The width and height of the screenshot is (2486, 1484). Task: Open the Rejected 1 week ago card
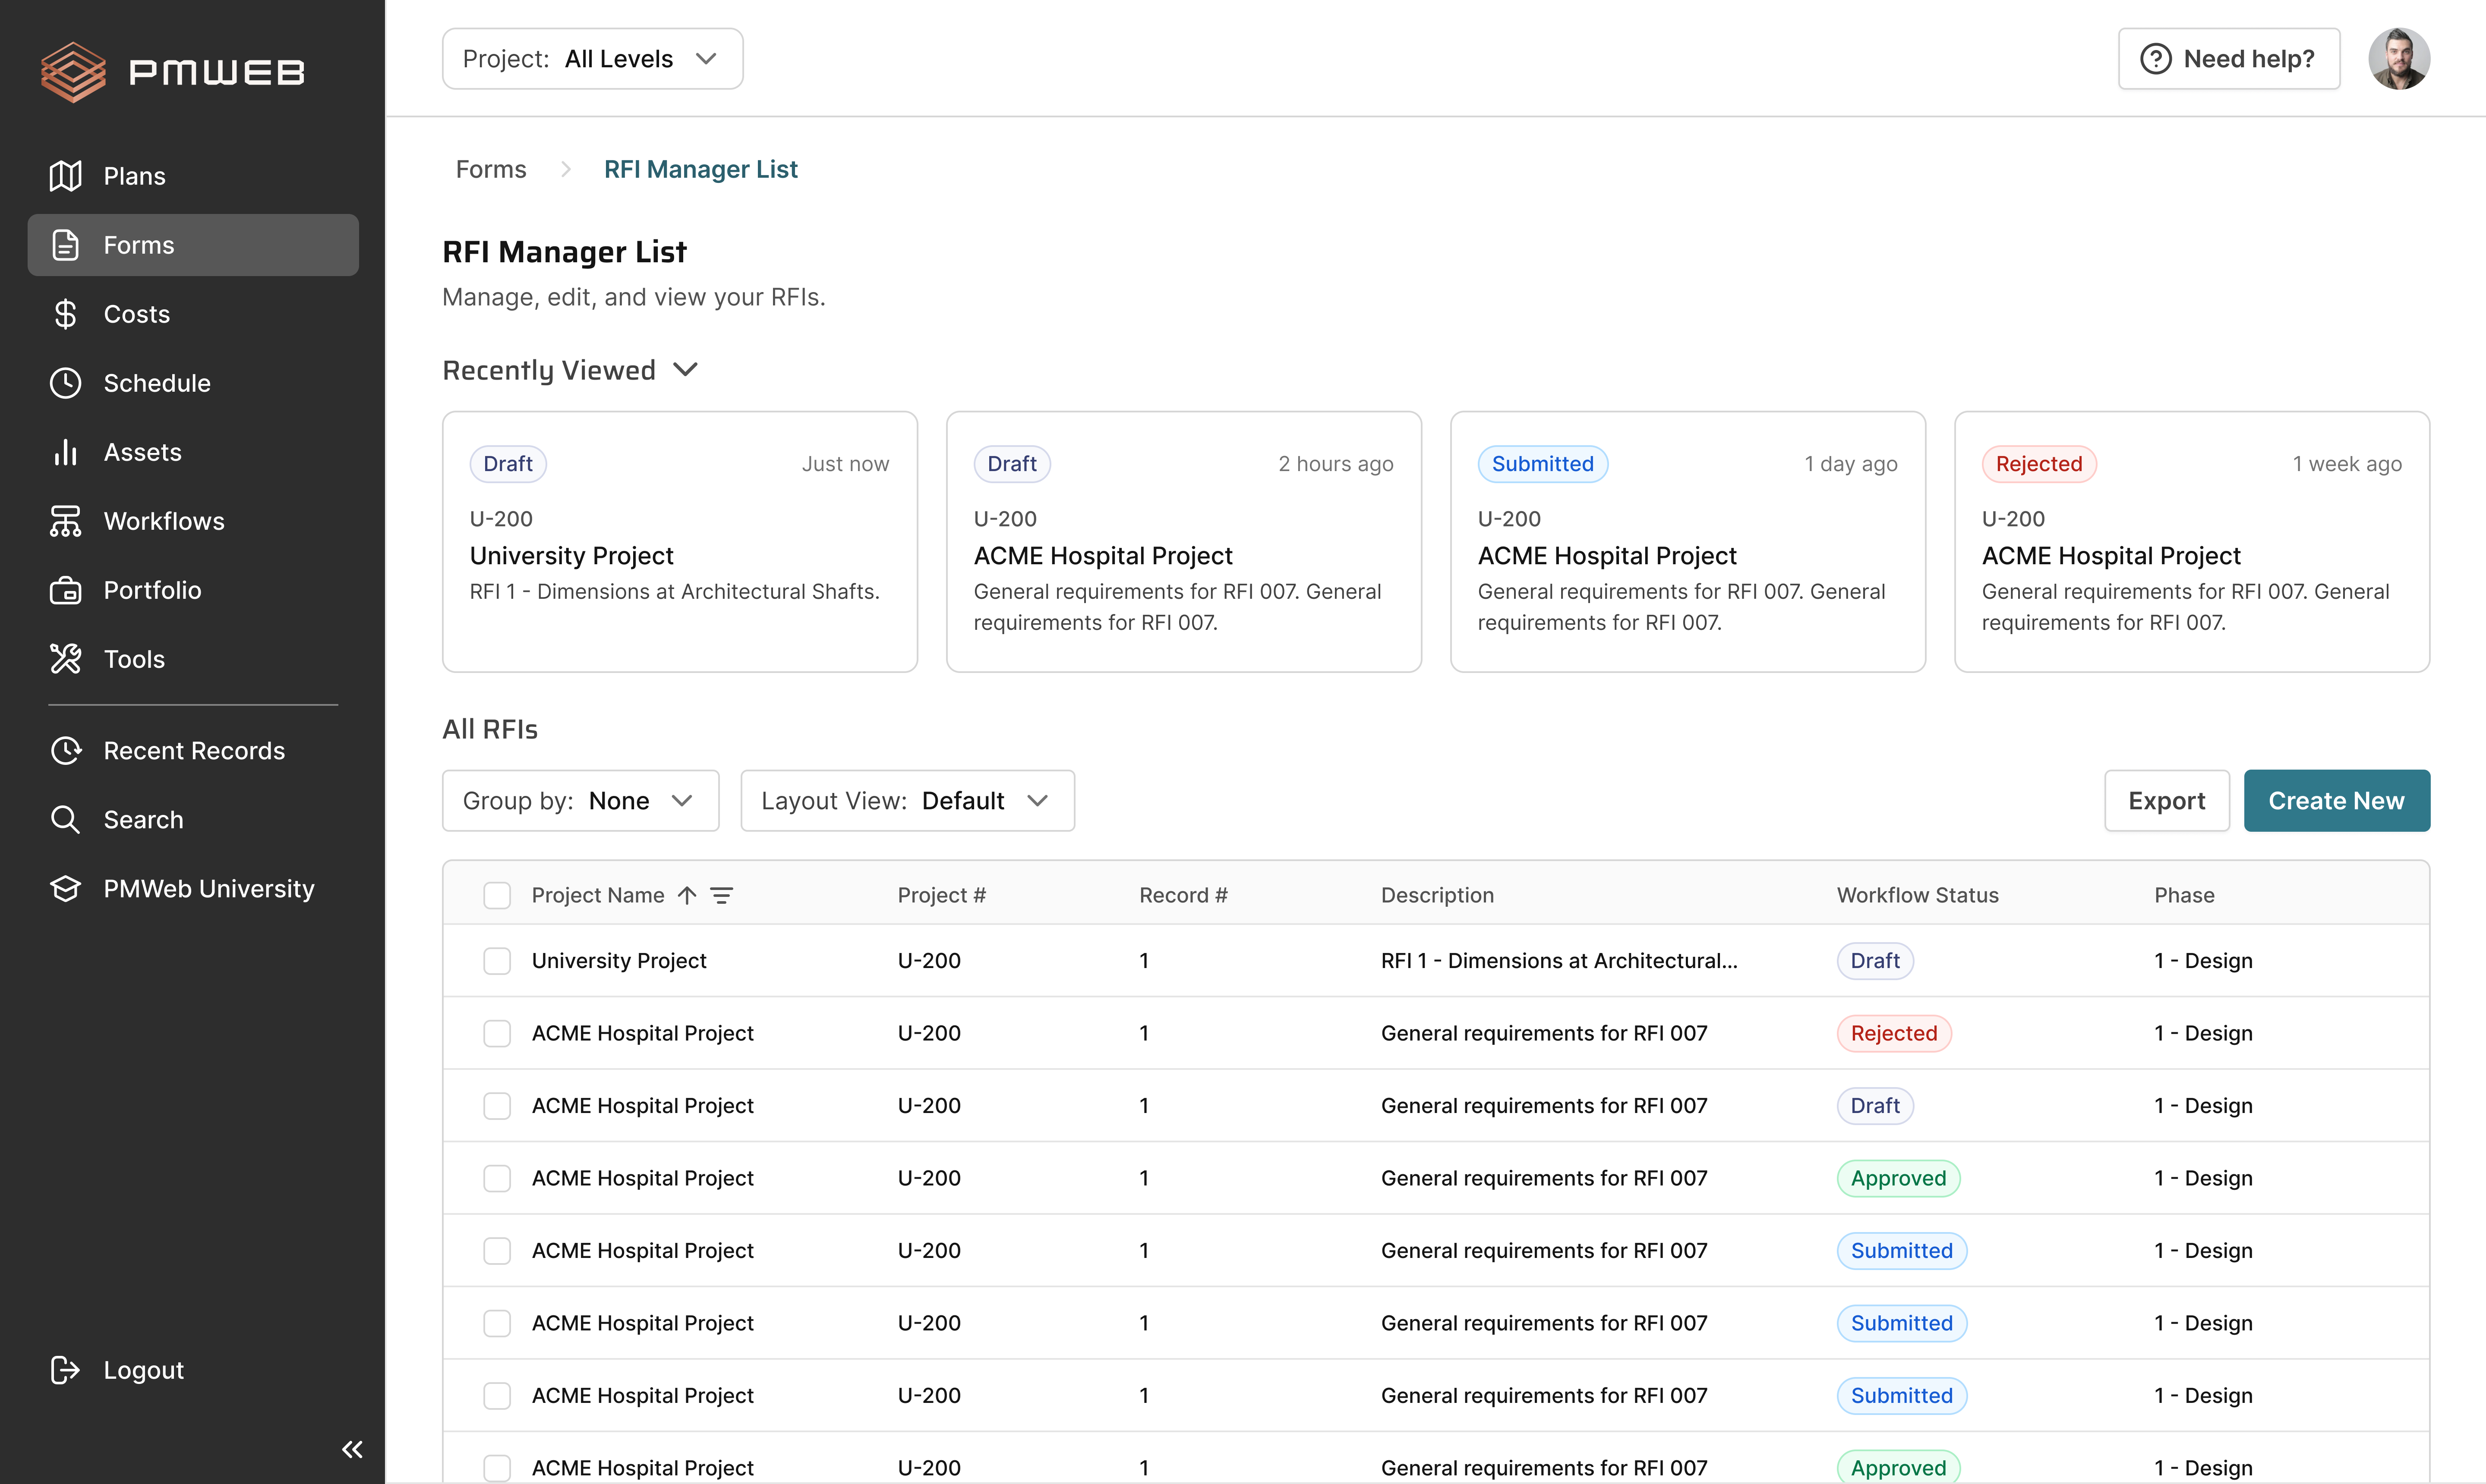pyautogui.click(x=2192, y=542)
